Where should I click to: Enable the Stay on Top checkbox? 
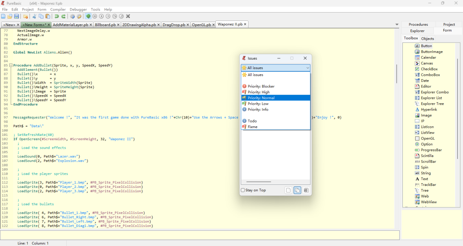[243, 190]
